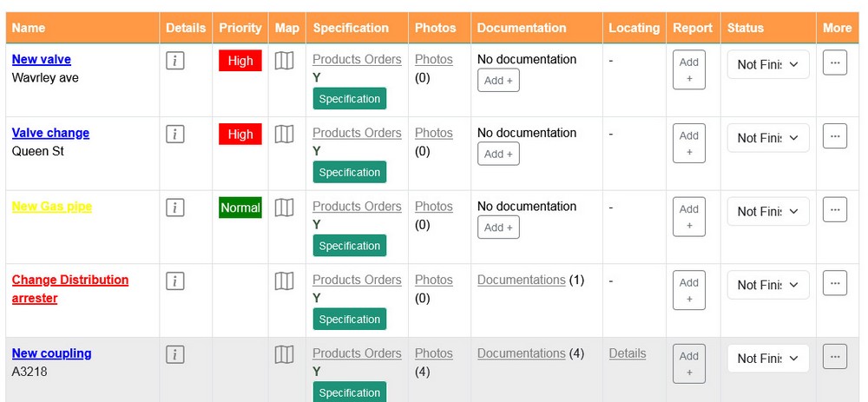This screenshot has height=402, width=868.
Task: Open details info icon for New valve
Action: pos(175,61)
